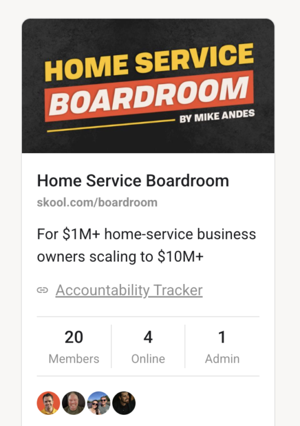Viewport: 300px width, 426px height.
Task: Select the dark-background bearded member avatar
Action: tap(124, 403)
